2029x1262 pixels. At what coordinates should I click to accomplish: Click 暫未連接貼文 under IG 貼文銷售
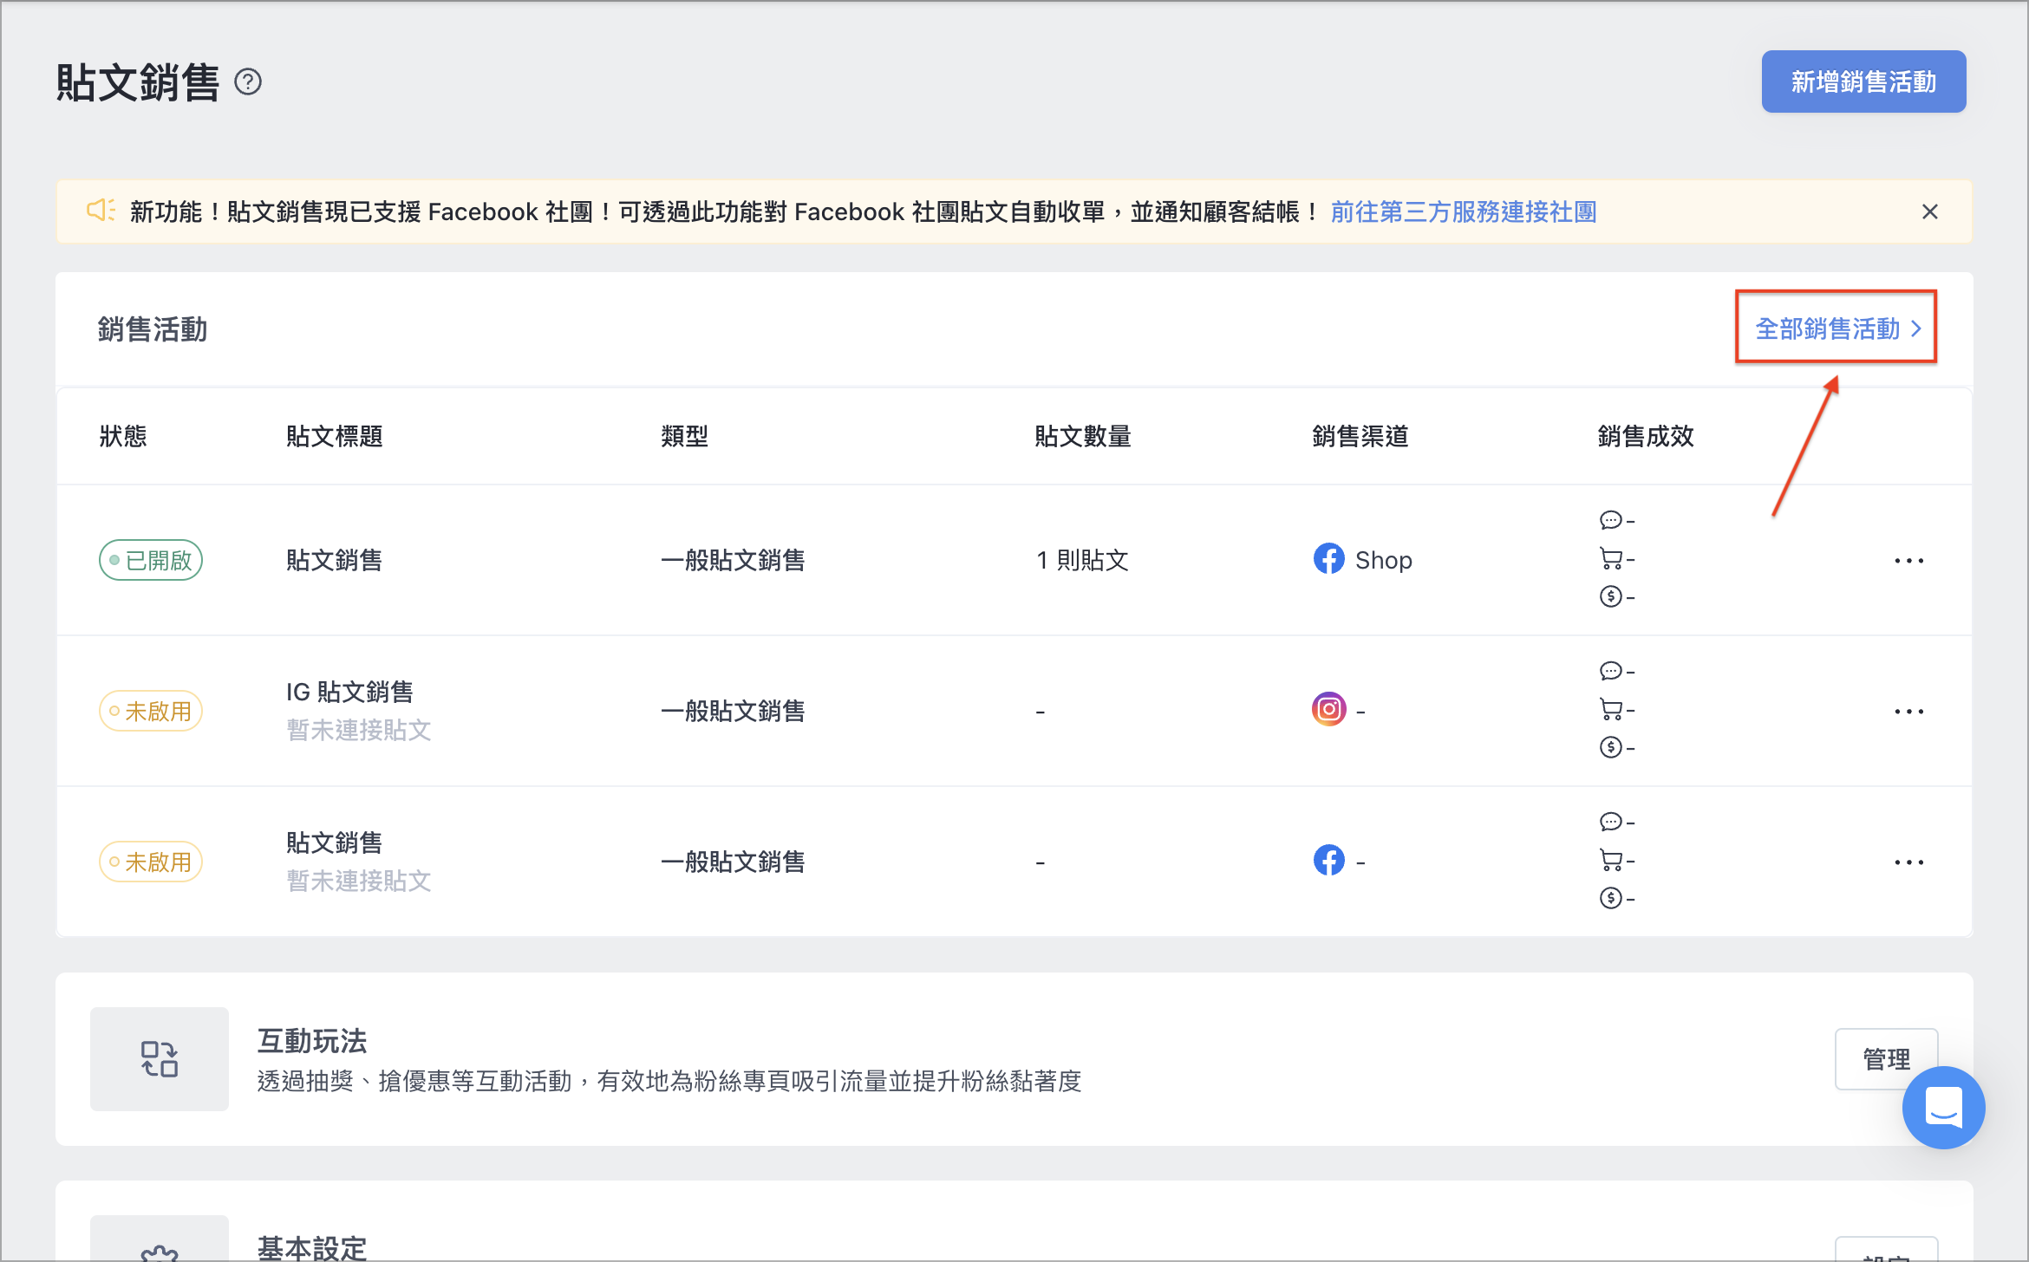point(359,730)
